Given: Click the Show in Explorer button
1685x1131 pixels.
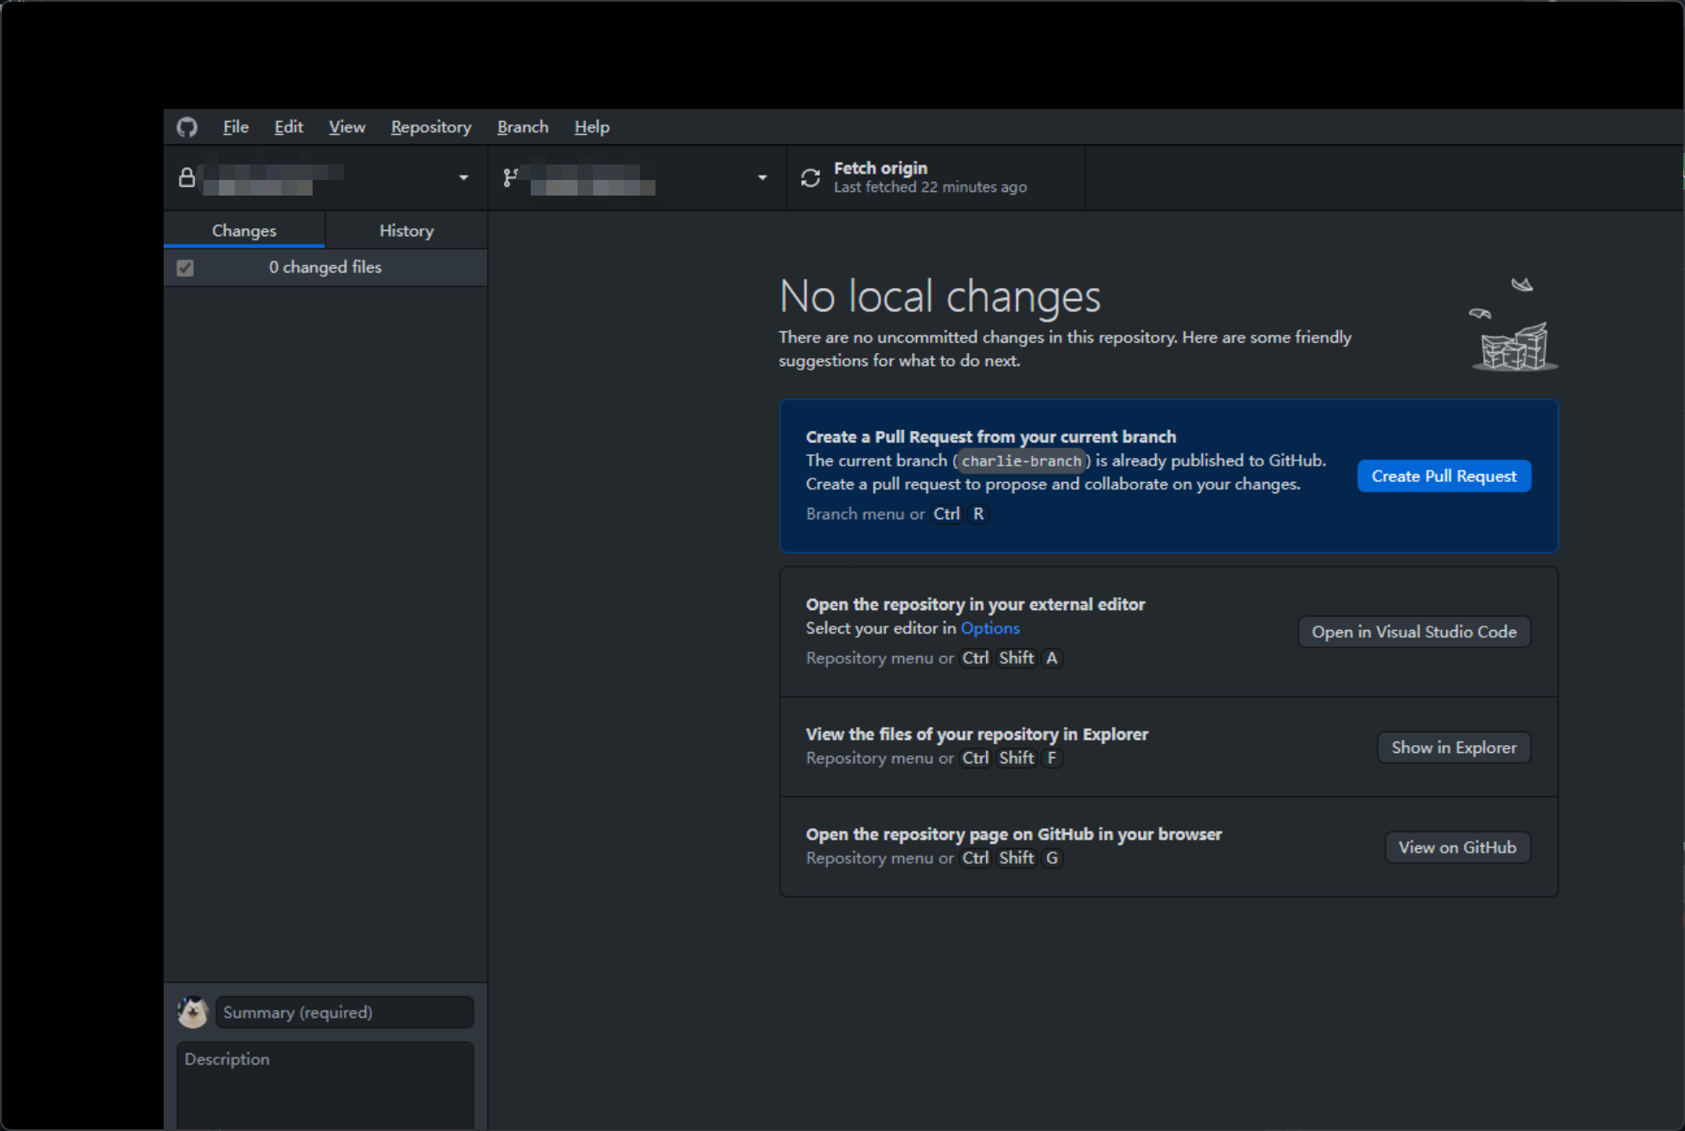Looking at the screenshot, I should pyautogui.click(x=1453, y=747).
